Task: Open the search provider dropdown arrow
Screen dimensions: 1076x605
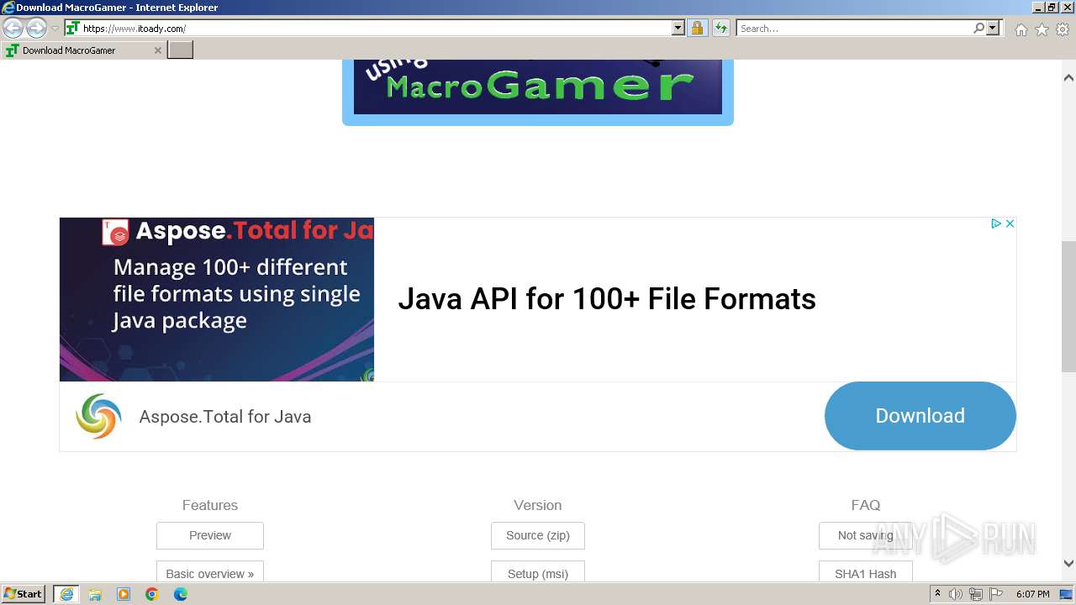Action: [993, 29]
